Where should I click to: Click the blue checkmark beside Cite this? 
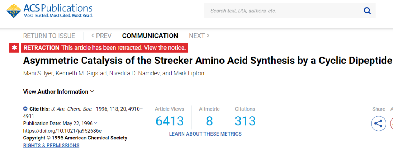click(25, 109)
